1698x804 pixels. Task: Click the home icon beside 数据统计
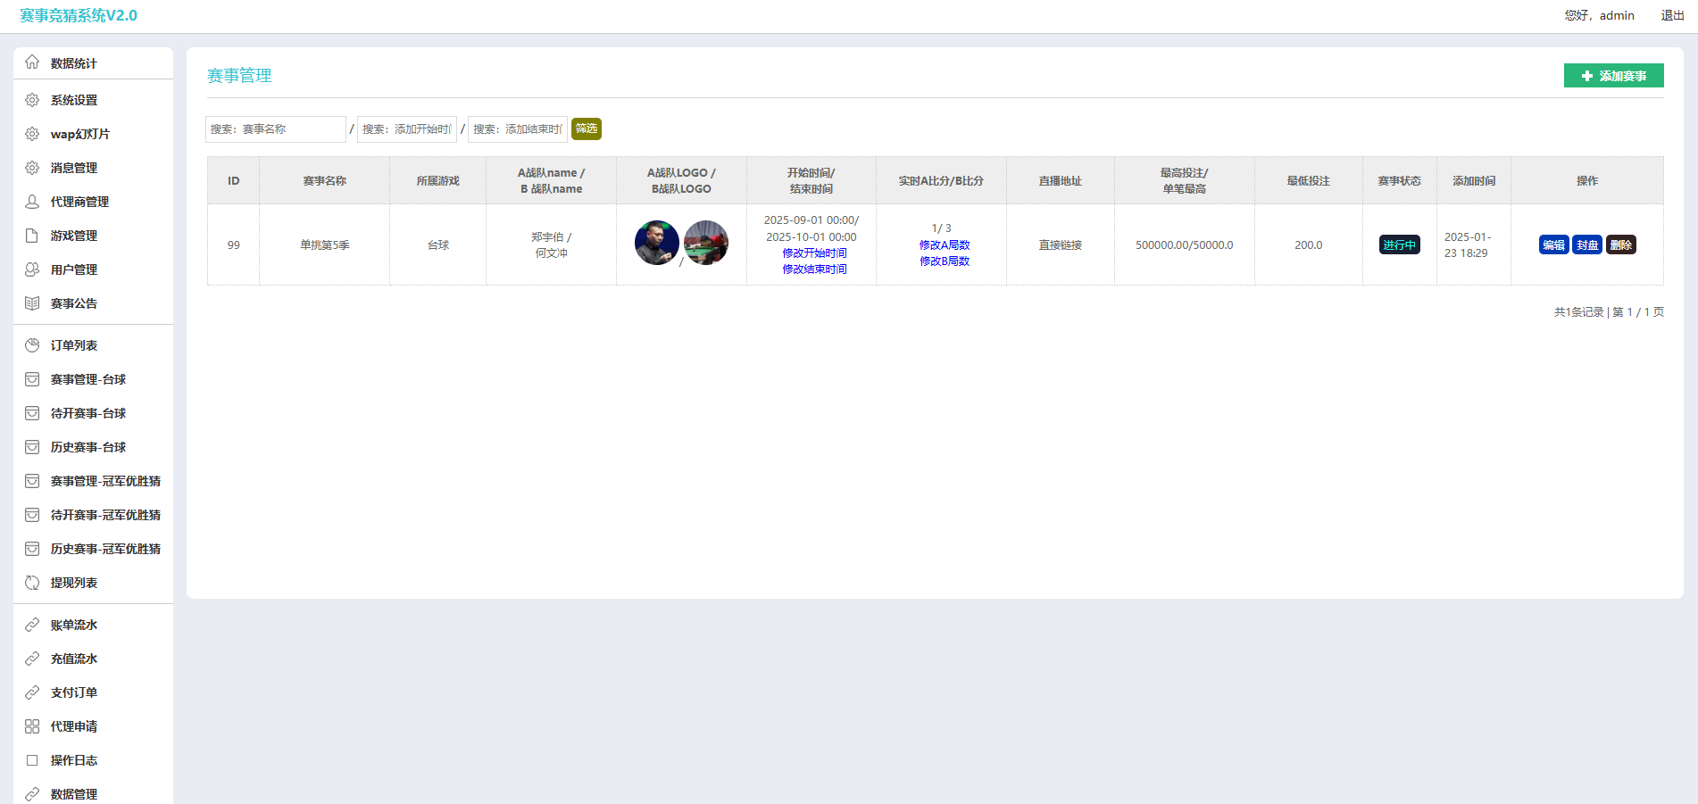(x=32, y=62)
